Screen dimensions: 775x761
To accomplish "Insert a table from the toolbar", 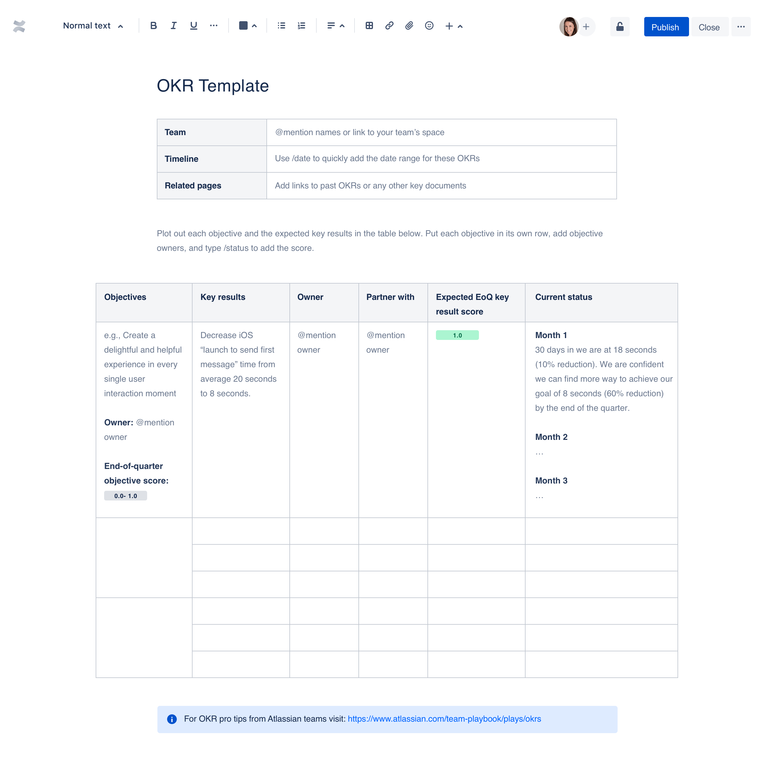I will pyautogui.click(x=370, y=26).
